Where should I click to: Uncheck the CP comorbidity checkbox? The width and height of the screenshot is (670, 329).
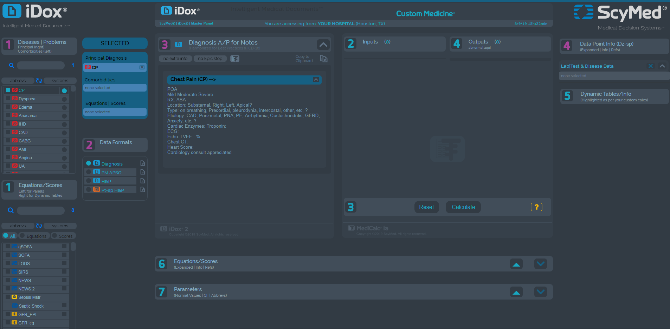8,90
